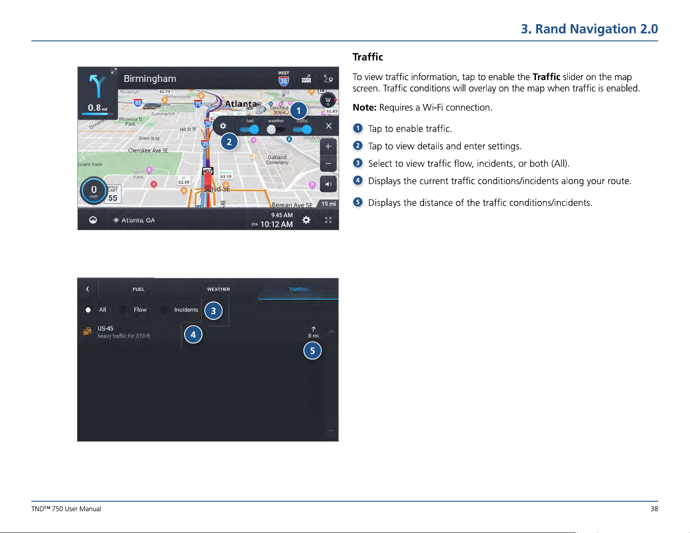Screen dimensions: 690x533
Task: Mute using the speaker volume icon
Action: [328, 184]
